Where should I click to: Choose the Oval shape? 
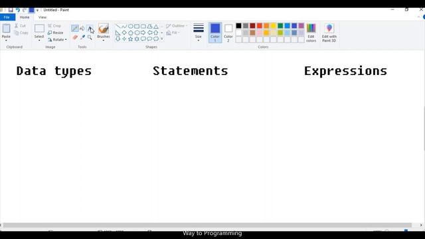pos(131,27)
